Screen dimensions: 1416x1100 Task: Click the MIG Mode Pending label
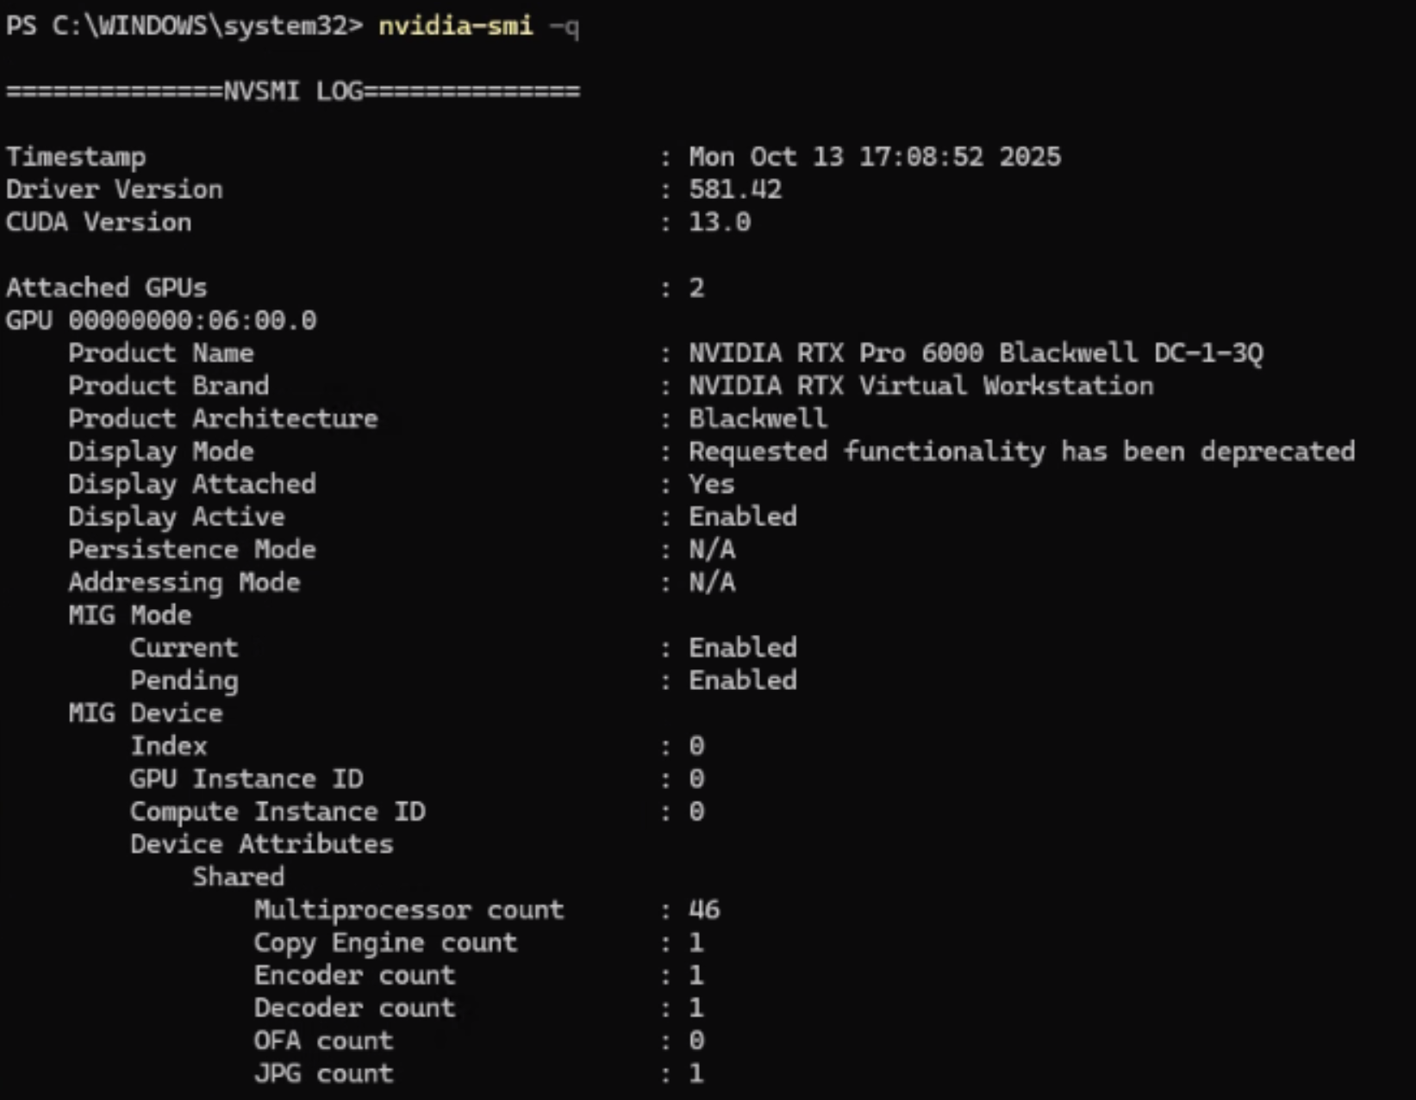[184, 681]
